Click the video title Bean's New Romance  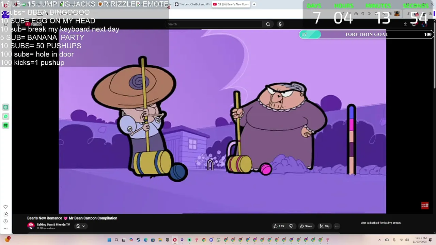tap(72, 218)
